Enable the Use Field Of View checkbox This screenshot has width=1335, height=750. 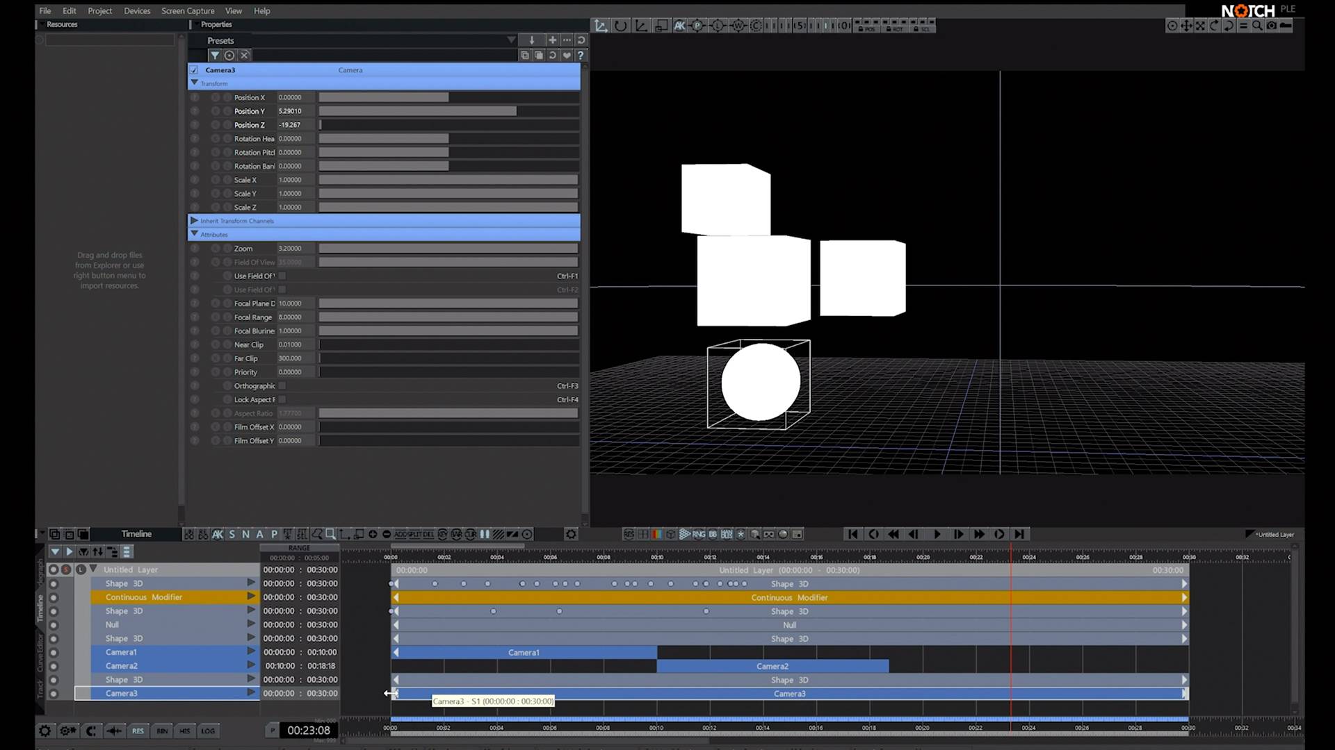click(x=282, y=276)
